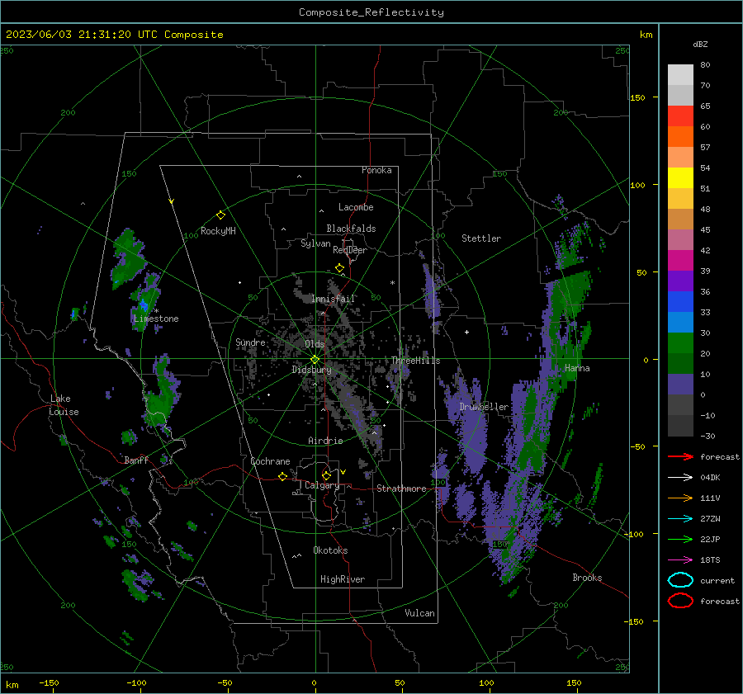743x694 pixels.
Task: Pick the bright green 20-30 dBZ swatch
Action: pos(680,343)
